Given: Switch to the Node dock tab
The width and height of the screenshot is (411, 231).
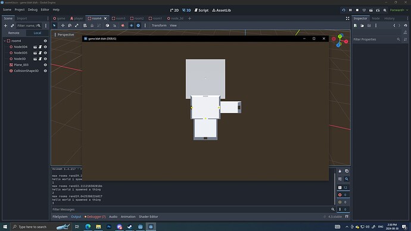Looking at the screenshot, I should pos(376,18).
